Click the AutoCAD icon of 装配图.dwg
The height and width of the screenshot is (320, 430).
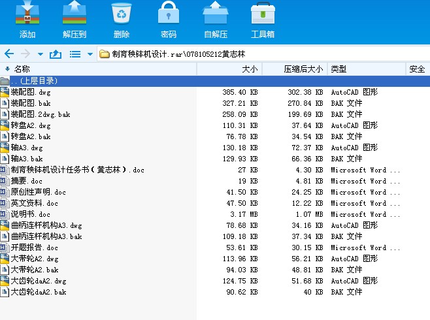(x=5, y=92)
